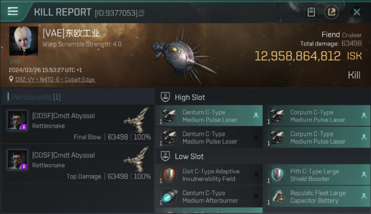Image resolution: width=371 pixels, height=214 pixels.
Task: Close the kill report window
Action: point(356,12)
